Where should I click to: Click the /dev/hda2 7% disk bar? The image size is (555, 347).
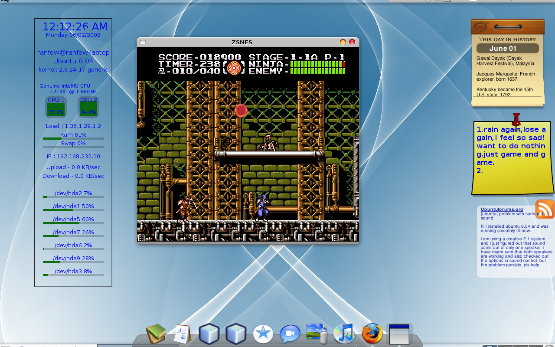pos(73,197)
